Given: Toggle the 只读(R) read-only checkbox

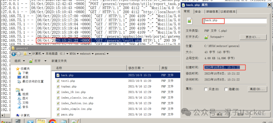Looking at the screenshot, I should click(x=206, y=89).
